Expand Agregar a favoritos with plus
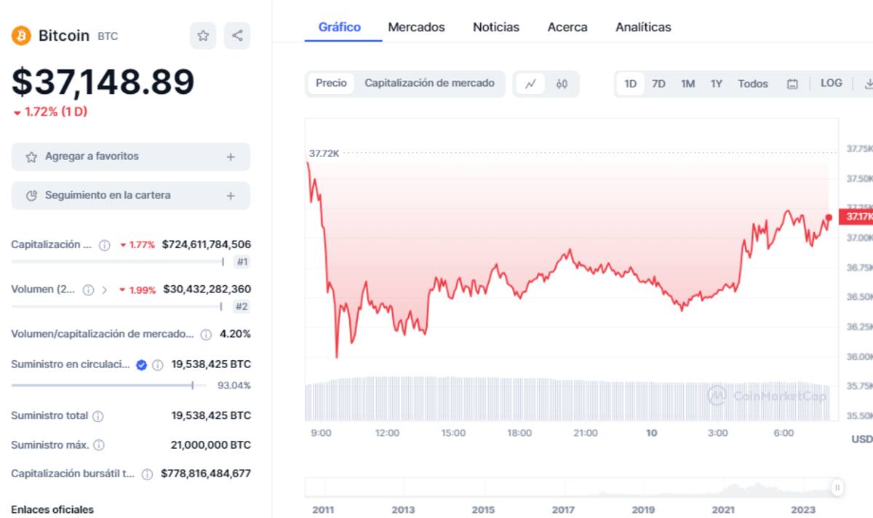The image size is (873, 518). point(231,156)
